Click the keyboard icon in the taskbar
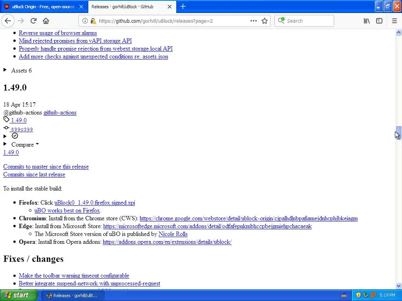The height and width of the screenshot is (301, 402). [344, 296]
